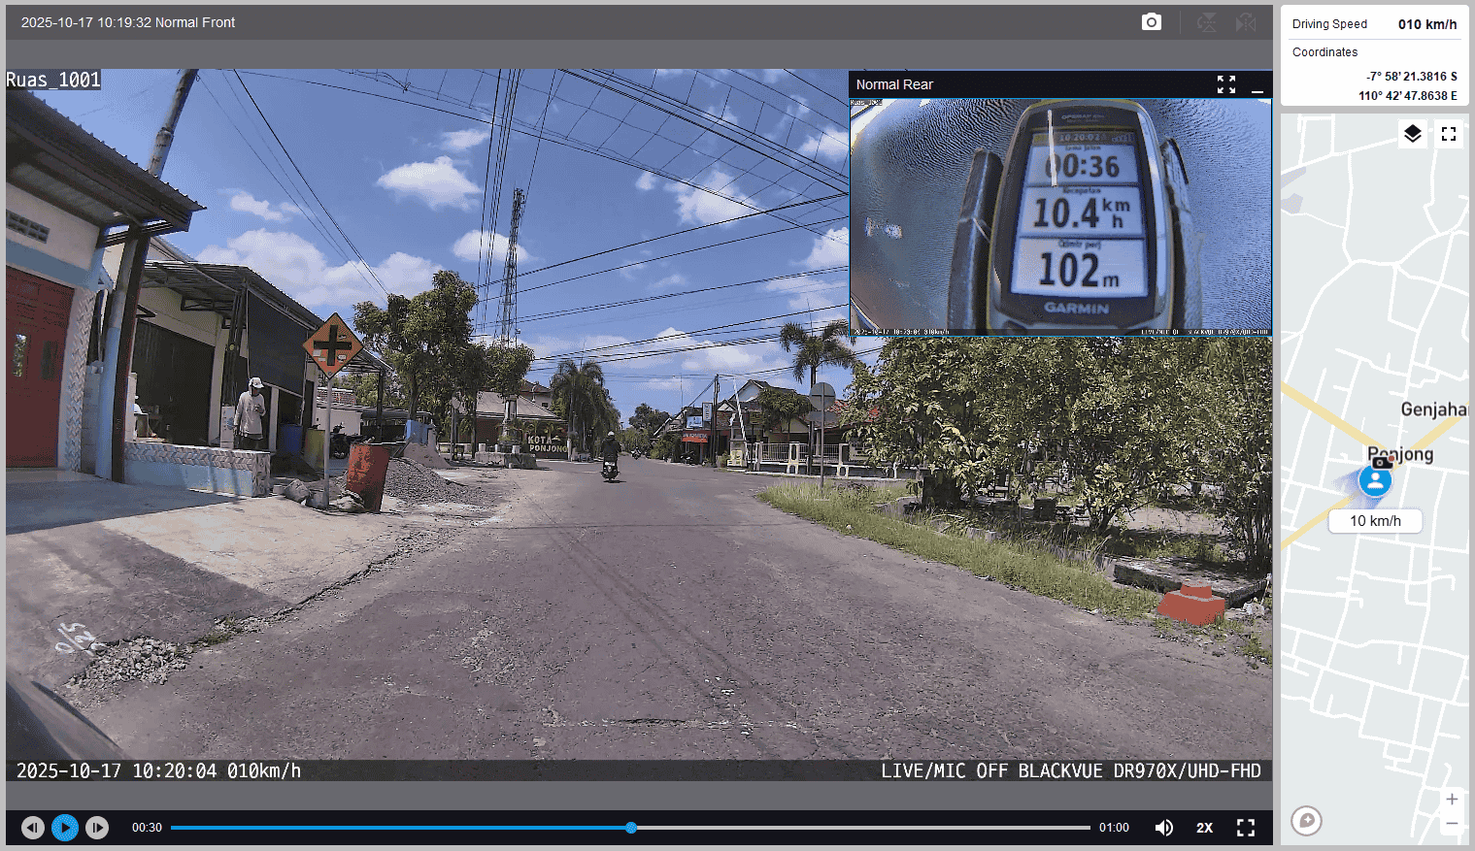Enter fullscreen video playback
This screenshot has width=1475, height=851.
coord(1246,828)
